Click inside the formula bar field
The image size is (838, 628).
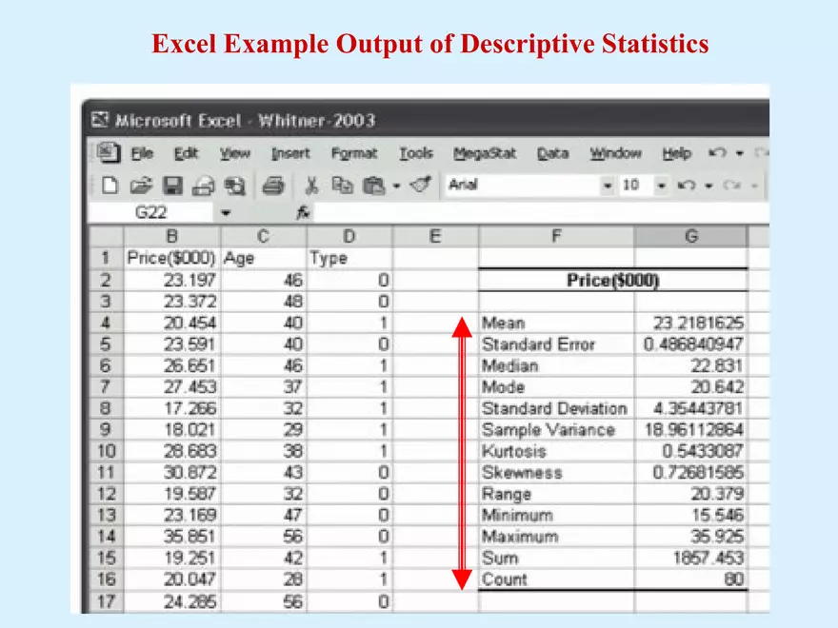tap(541, 212)
